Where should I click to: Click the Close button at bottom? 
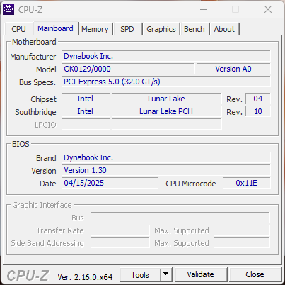(x=255, y=274)
